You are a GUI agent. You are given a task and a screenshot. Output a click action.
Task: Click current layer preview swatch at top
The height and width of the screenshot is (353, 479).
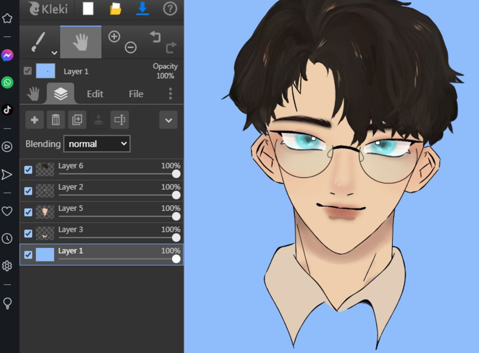(45, 71)
